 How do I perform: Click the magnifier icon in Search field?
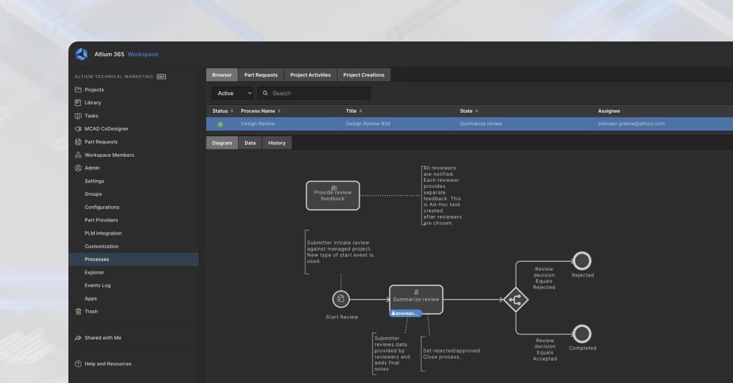pyautogui.click(x=266, y=93)
